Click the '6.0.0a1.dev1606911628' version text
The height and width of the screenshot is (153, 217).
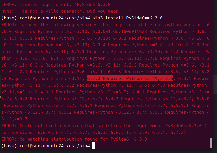120,32
